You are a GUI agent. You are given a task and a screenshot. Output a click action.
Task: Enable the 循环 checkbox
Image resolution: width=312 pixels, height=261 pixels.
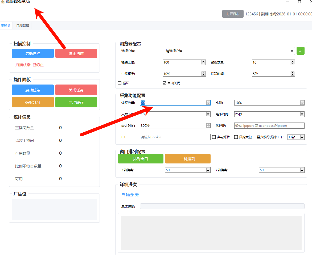point(120,83)
